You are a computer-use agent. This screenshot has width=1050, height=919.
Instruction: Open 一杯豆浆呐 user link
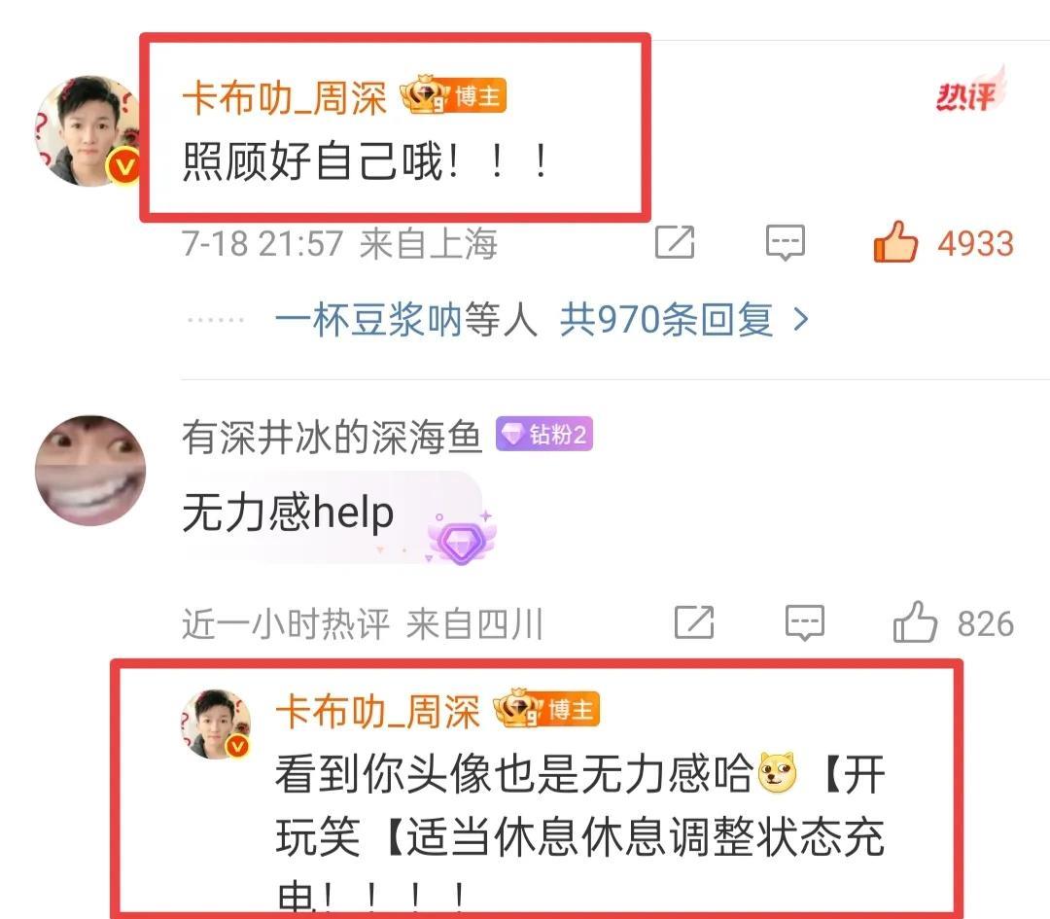click(369, 320)
